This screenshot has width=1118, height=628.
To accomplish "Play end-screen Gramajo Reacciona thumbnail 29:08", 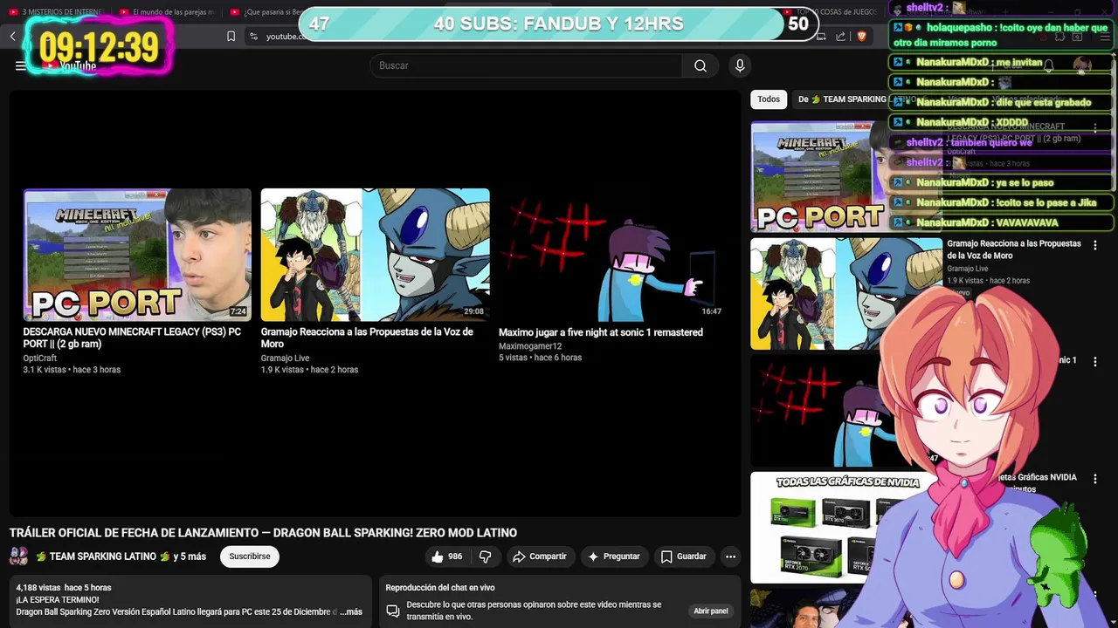I will pos(376,255).
